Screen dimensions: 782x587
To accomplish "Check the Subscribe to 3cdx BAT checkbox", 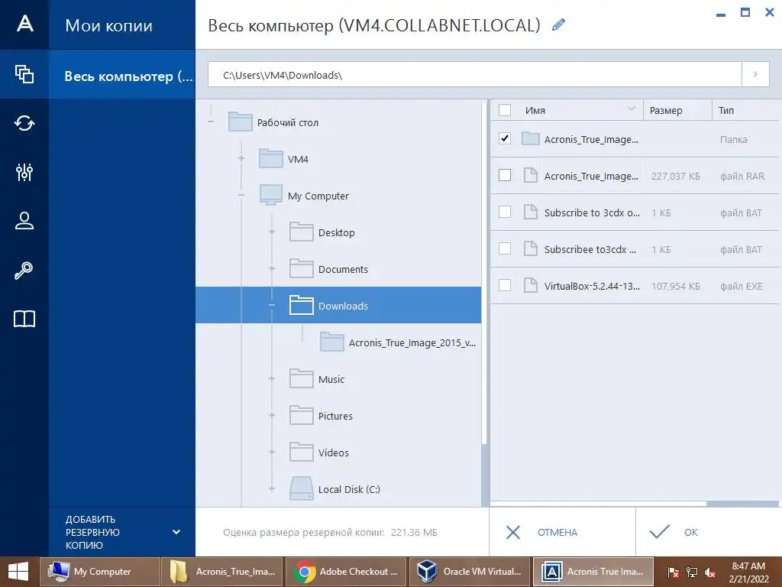I will click(505, 212).
